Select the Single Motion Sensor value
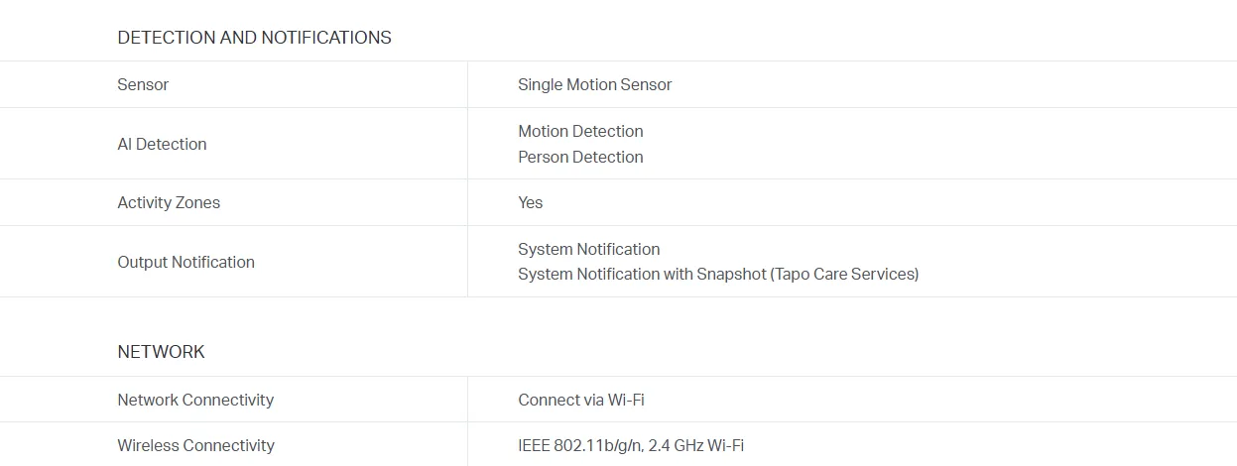1237x466 pixels. (594, 85)
